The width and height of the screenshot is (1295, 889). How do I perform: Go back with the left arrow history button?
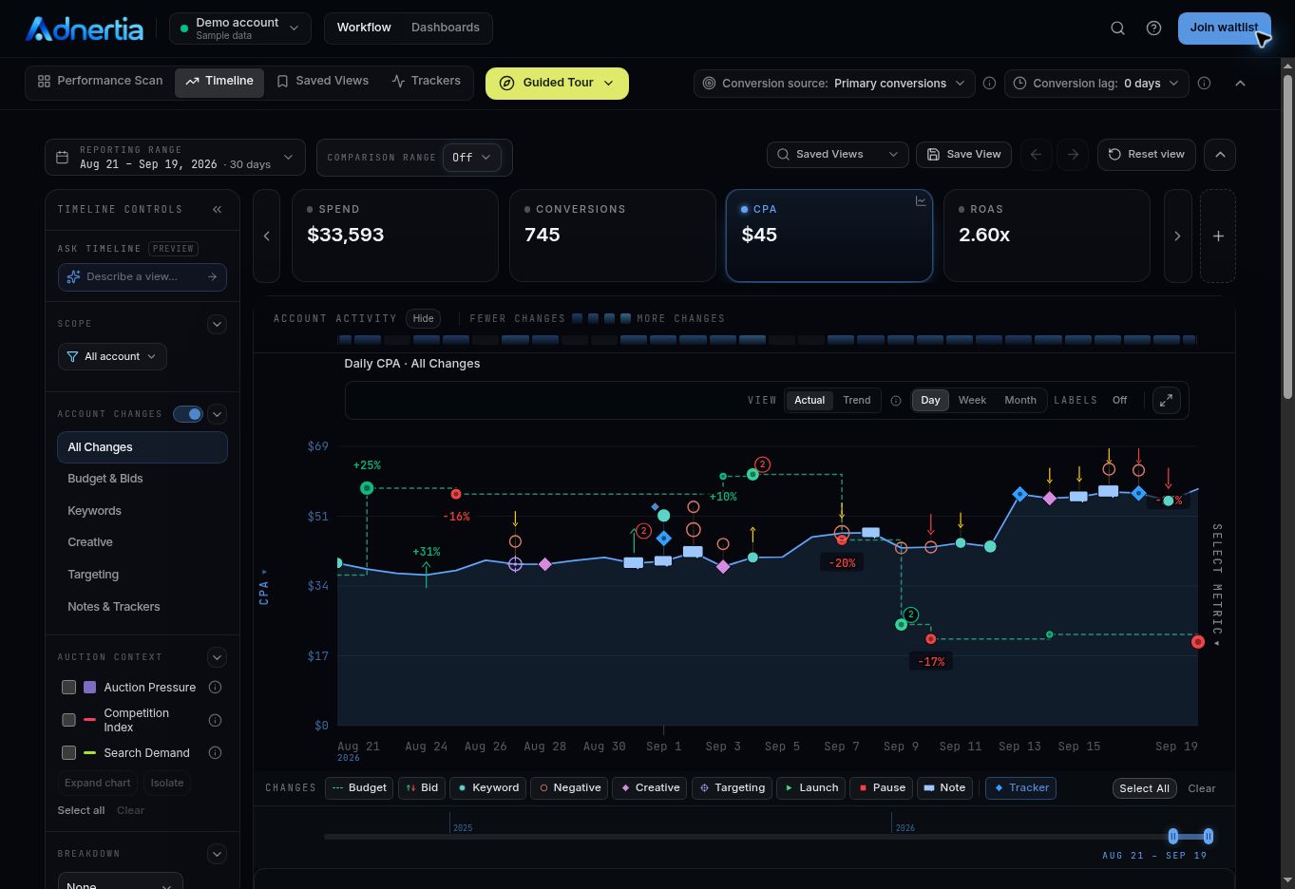pos(1037,155)
